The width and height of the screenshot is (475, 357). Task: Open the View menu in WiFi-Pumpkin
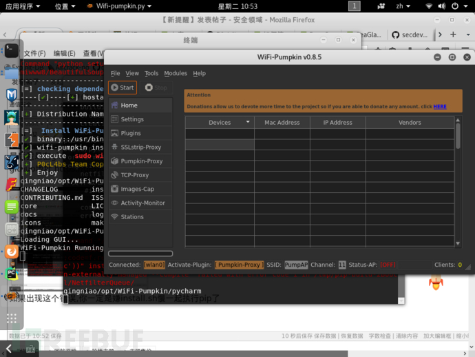coord(132,74)
